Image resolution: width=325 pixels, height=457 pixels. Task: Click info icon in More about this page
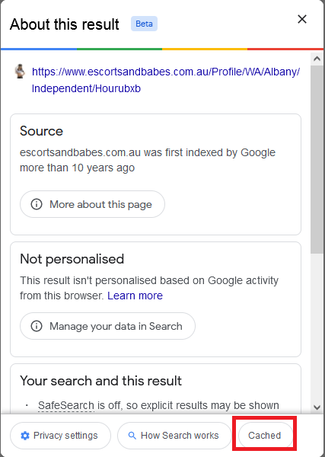(x=37, y=204)
